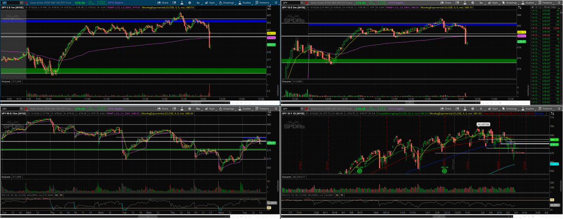Click the camera icon after Share in the 1m chart
The image size is (563, 219).
174,3
